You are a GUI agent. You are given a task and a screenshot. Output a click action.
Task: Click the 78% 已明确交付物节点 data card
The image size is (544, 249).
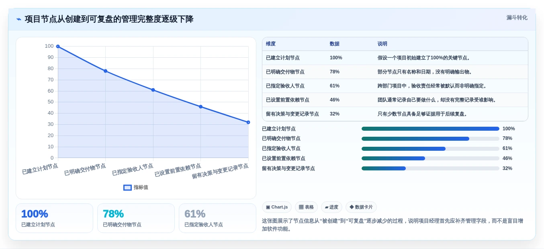click(136, 218)
